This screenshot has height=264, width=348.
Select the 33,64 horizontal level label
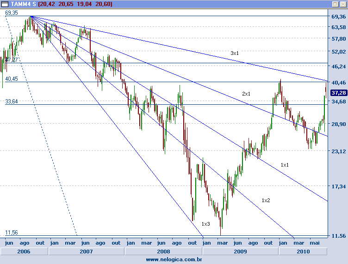point(12,102)
